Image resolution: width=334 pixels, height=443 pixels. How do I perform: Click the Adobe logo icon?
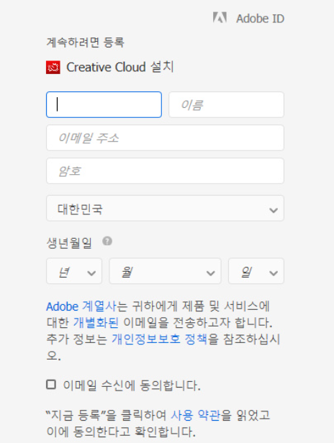220,17
